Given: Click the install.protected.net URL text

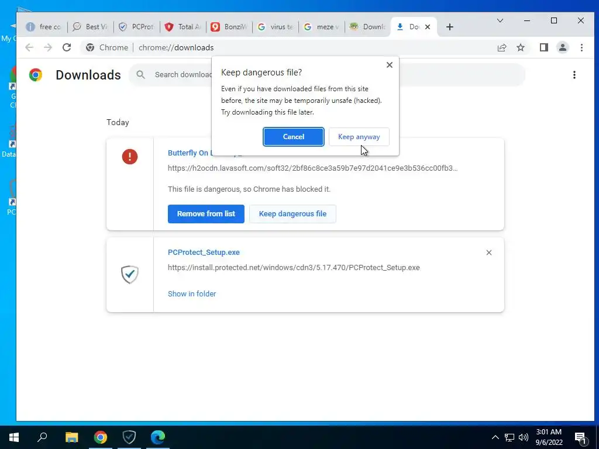Looking at the screenshot, I should [294, 268].
